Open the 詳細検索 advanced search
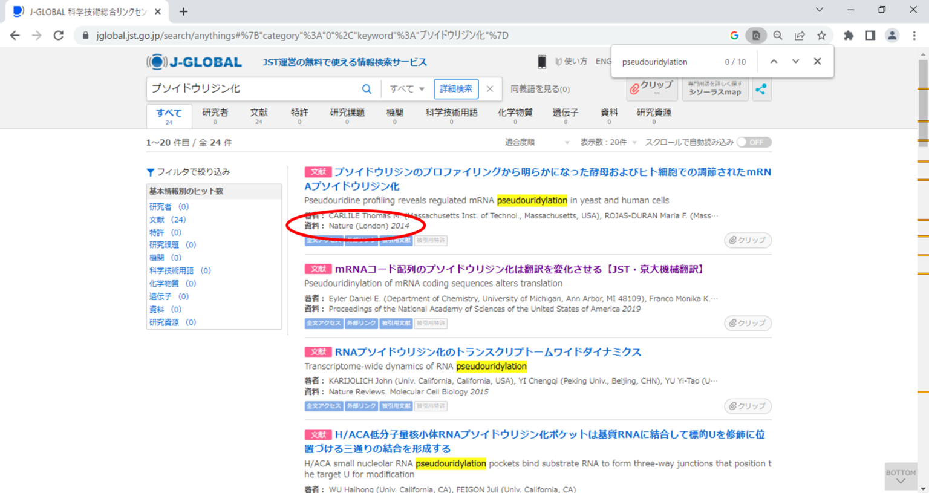Image resolution: width=929 pixels, height=493 pixels. coord(456,88)
